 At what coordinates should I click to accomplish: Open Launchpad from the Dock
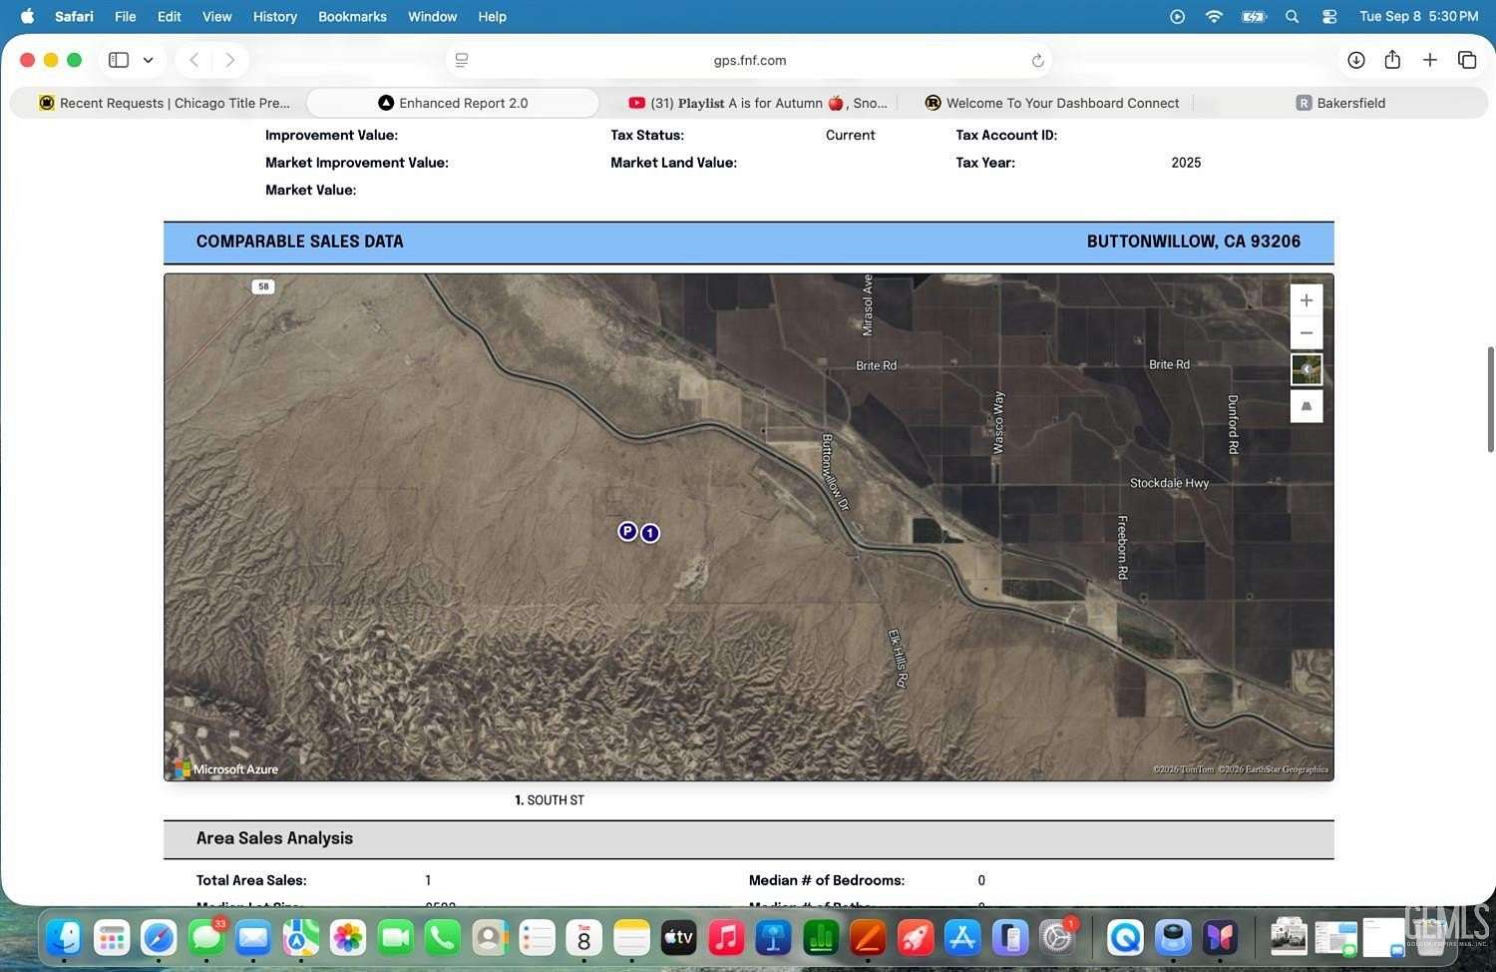tap(112, 937)
